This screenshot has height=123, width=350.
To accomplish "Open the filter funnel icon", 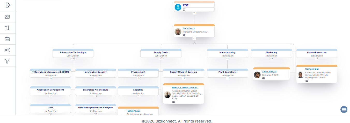I will [x=8, y=61].
